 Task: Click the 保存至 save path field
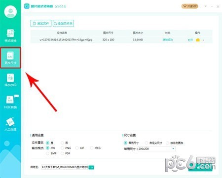pyautogui.click(x=65, y=167)
